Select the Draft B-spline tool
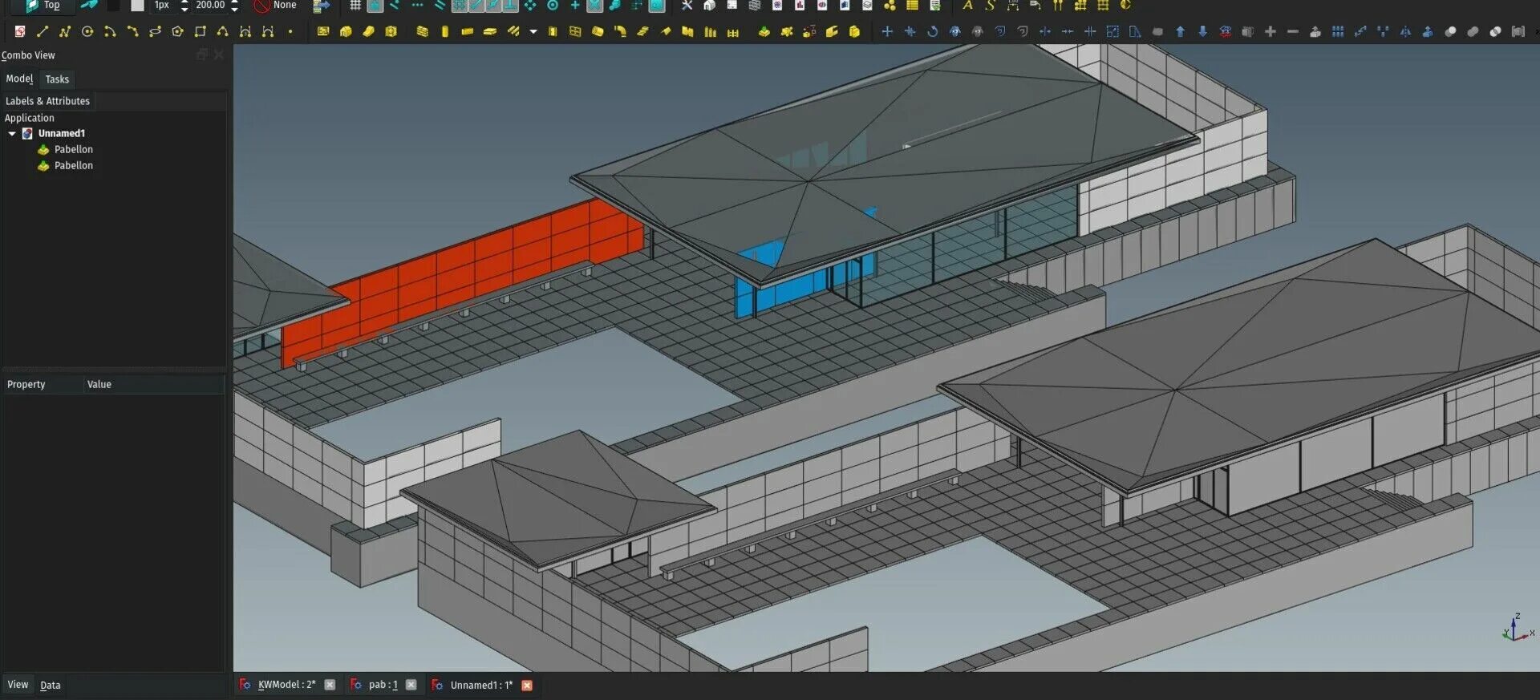 [x=222, y=32]
